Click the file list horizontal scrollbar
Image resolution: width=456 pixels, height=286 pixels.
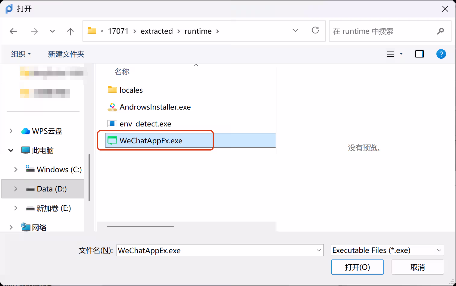140,226
